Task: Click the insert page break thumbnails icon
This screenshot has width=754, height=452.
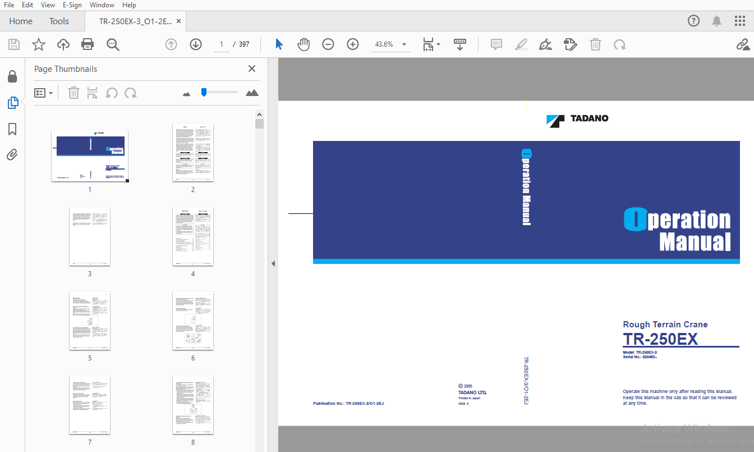Action: pyautogui.click(x=93, y=93)
